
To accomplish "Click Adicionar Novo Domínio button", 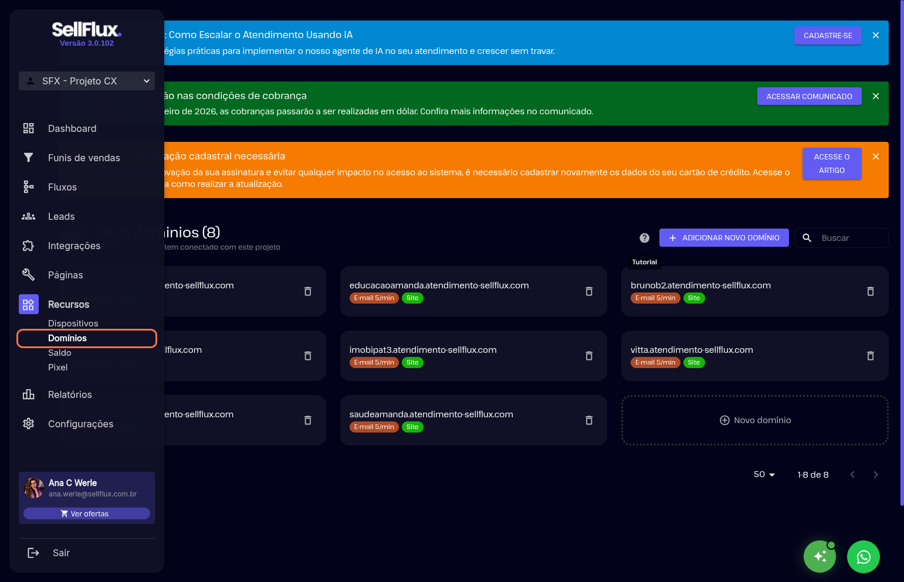I will tap(724, 238).
